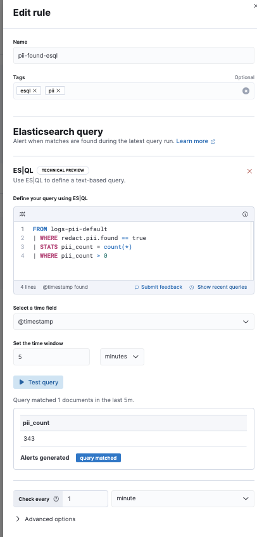Click the time window number field
Image resolution: width=257 pixels, height=537 pixels.
51,357
